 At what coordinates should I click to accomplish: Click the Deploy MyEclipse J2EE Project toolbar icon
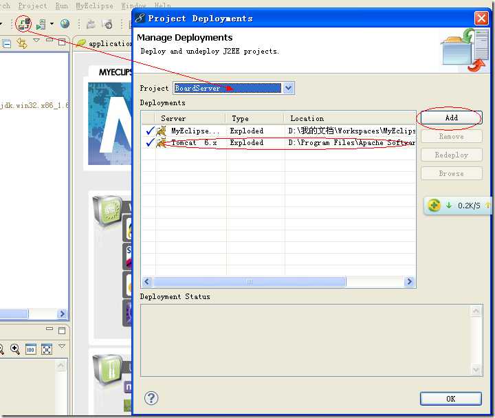tap(24, 23)
